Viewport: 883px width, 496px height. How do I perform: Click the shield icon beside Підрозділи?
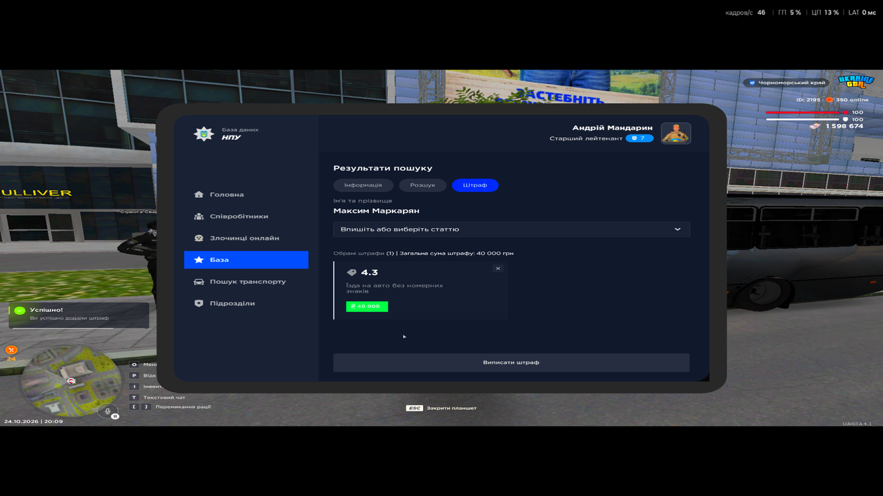click(199, 303)
